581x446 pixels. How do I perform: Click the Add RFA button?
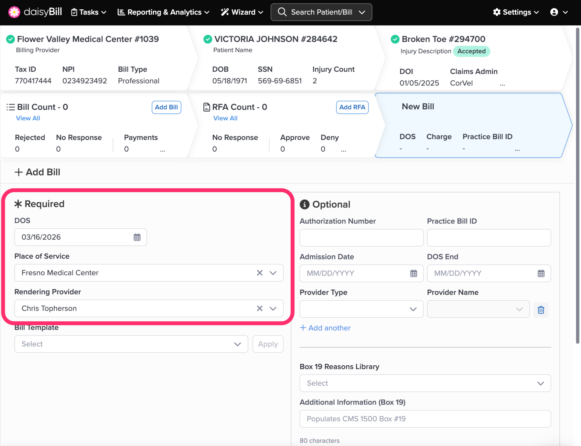pos(352,107)
